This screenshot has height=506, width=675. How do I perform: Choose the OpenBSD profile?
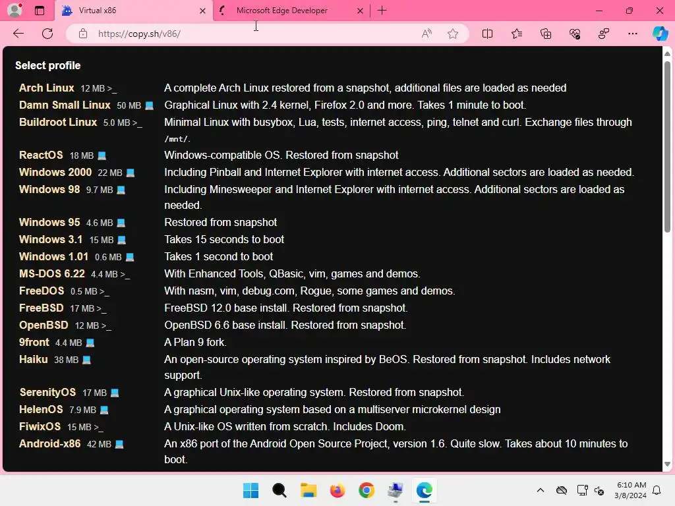point(44,325)
